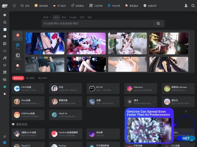
Task: Click the gamepad icon in left sidebar
Action: pyautogui.click(x=5, y=51)
